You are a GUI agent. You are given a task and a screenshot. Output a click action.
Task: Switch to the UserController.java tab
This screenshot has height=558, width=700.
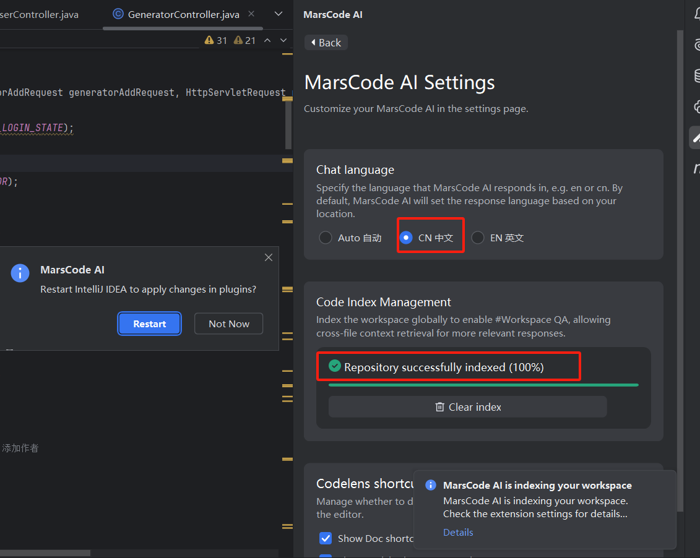39,14
